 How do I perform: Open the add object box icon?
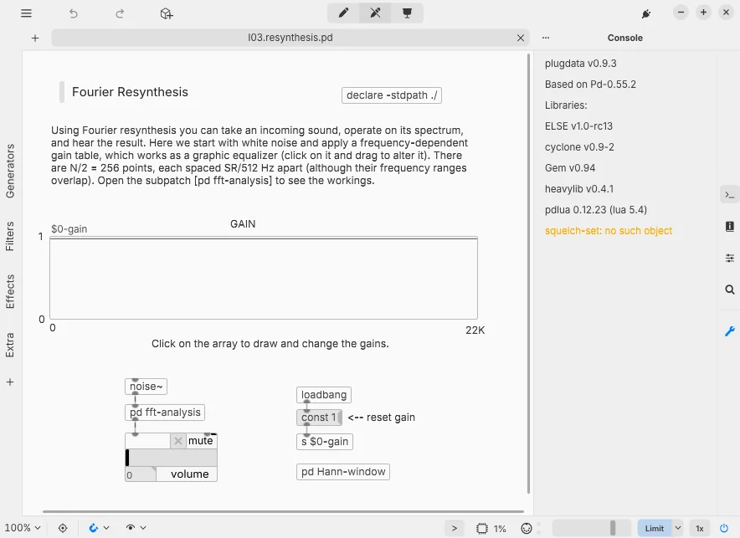166,13
